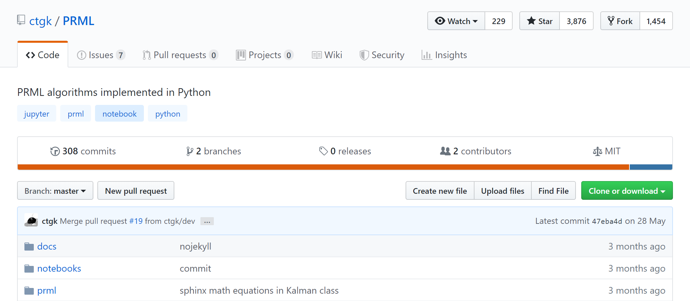
Task: Click the commits history clock icon
Action: [55, 151]
